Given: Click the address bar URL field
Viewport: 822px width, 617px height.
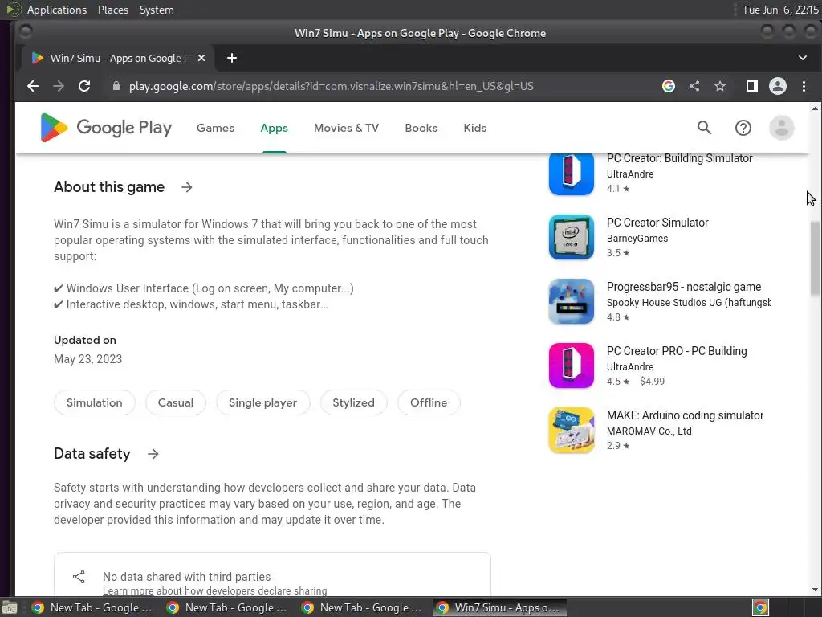Looking at the screenshot, I should 332,86.
